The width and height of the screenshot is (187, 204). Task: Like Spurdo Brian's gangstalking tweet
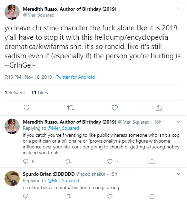click(110, 196)
